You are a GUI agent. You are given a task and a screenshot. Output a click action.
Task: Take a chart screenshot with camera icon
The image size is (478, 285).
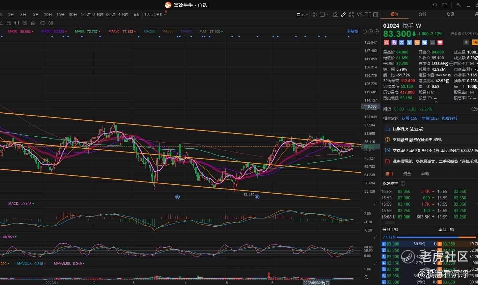coord(335,14)
